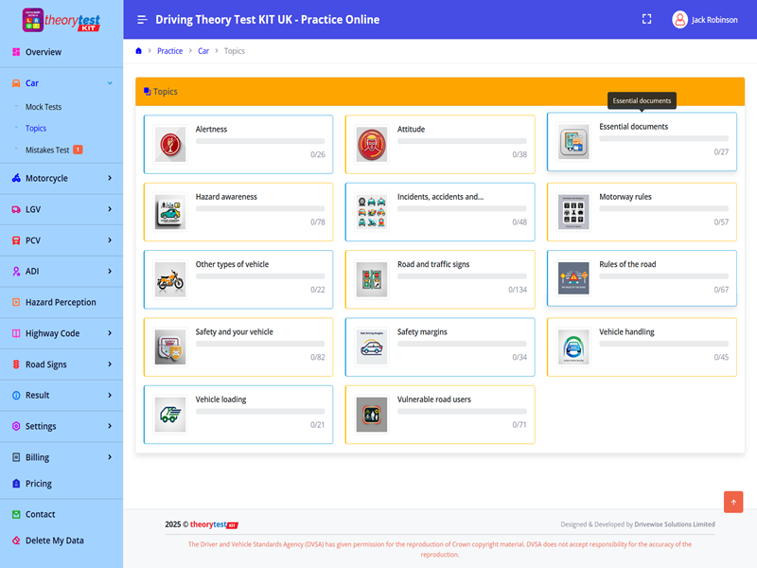The height and width of the screenshot is (568, 757).
Task: Click the Car breadcrumb link
Action: pyautogui.click(x=203, y=51)
